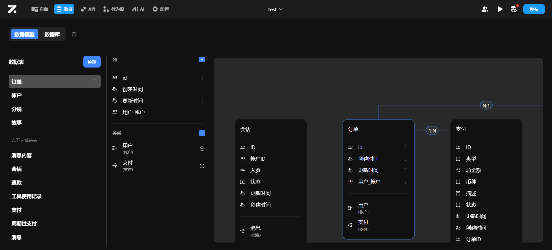
Task: Open the 周期性支付 system table
Action: 55,224
